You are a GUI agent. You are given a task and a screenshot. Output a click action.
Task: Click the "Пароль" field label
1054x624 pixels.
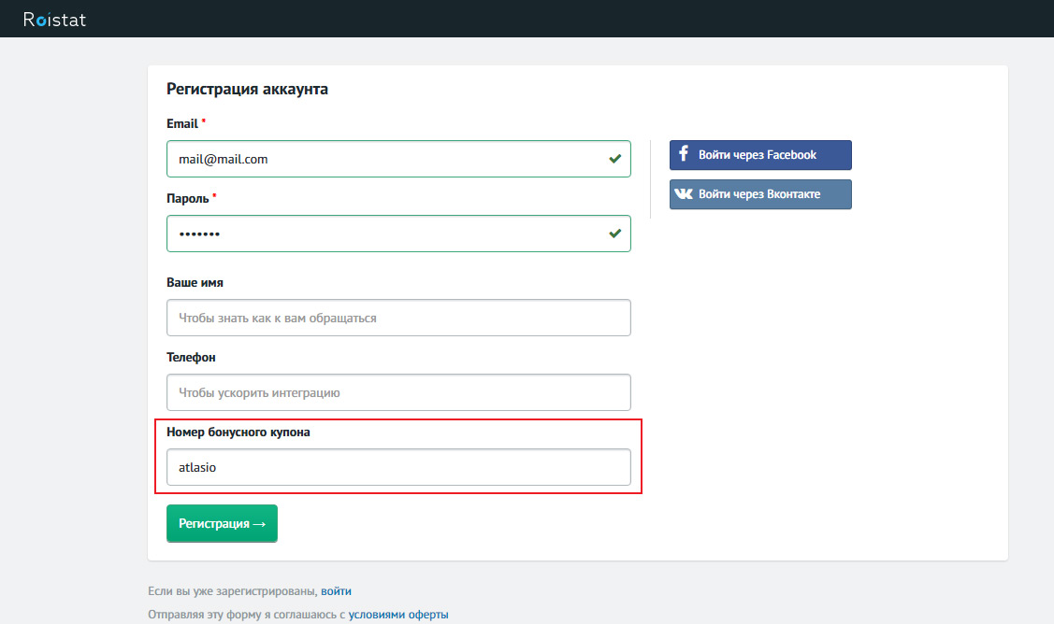[188, 198]
